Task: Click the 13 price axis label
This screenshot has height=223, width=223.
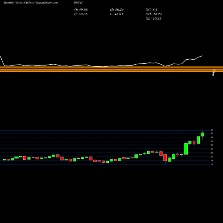Action: [212, 165]
